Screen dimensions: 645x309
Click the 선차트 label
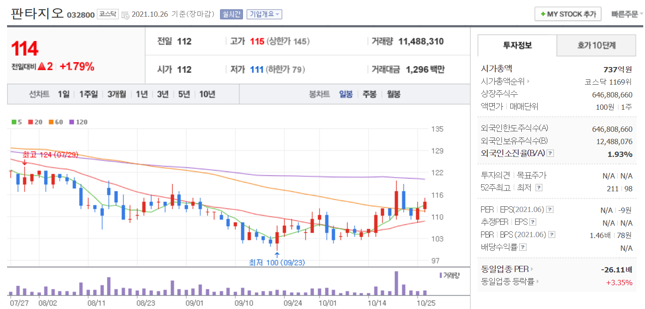coord(39,94)
